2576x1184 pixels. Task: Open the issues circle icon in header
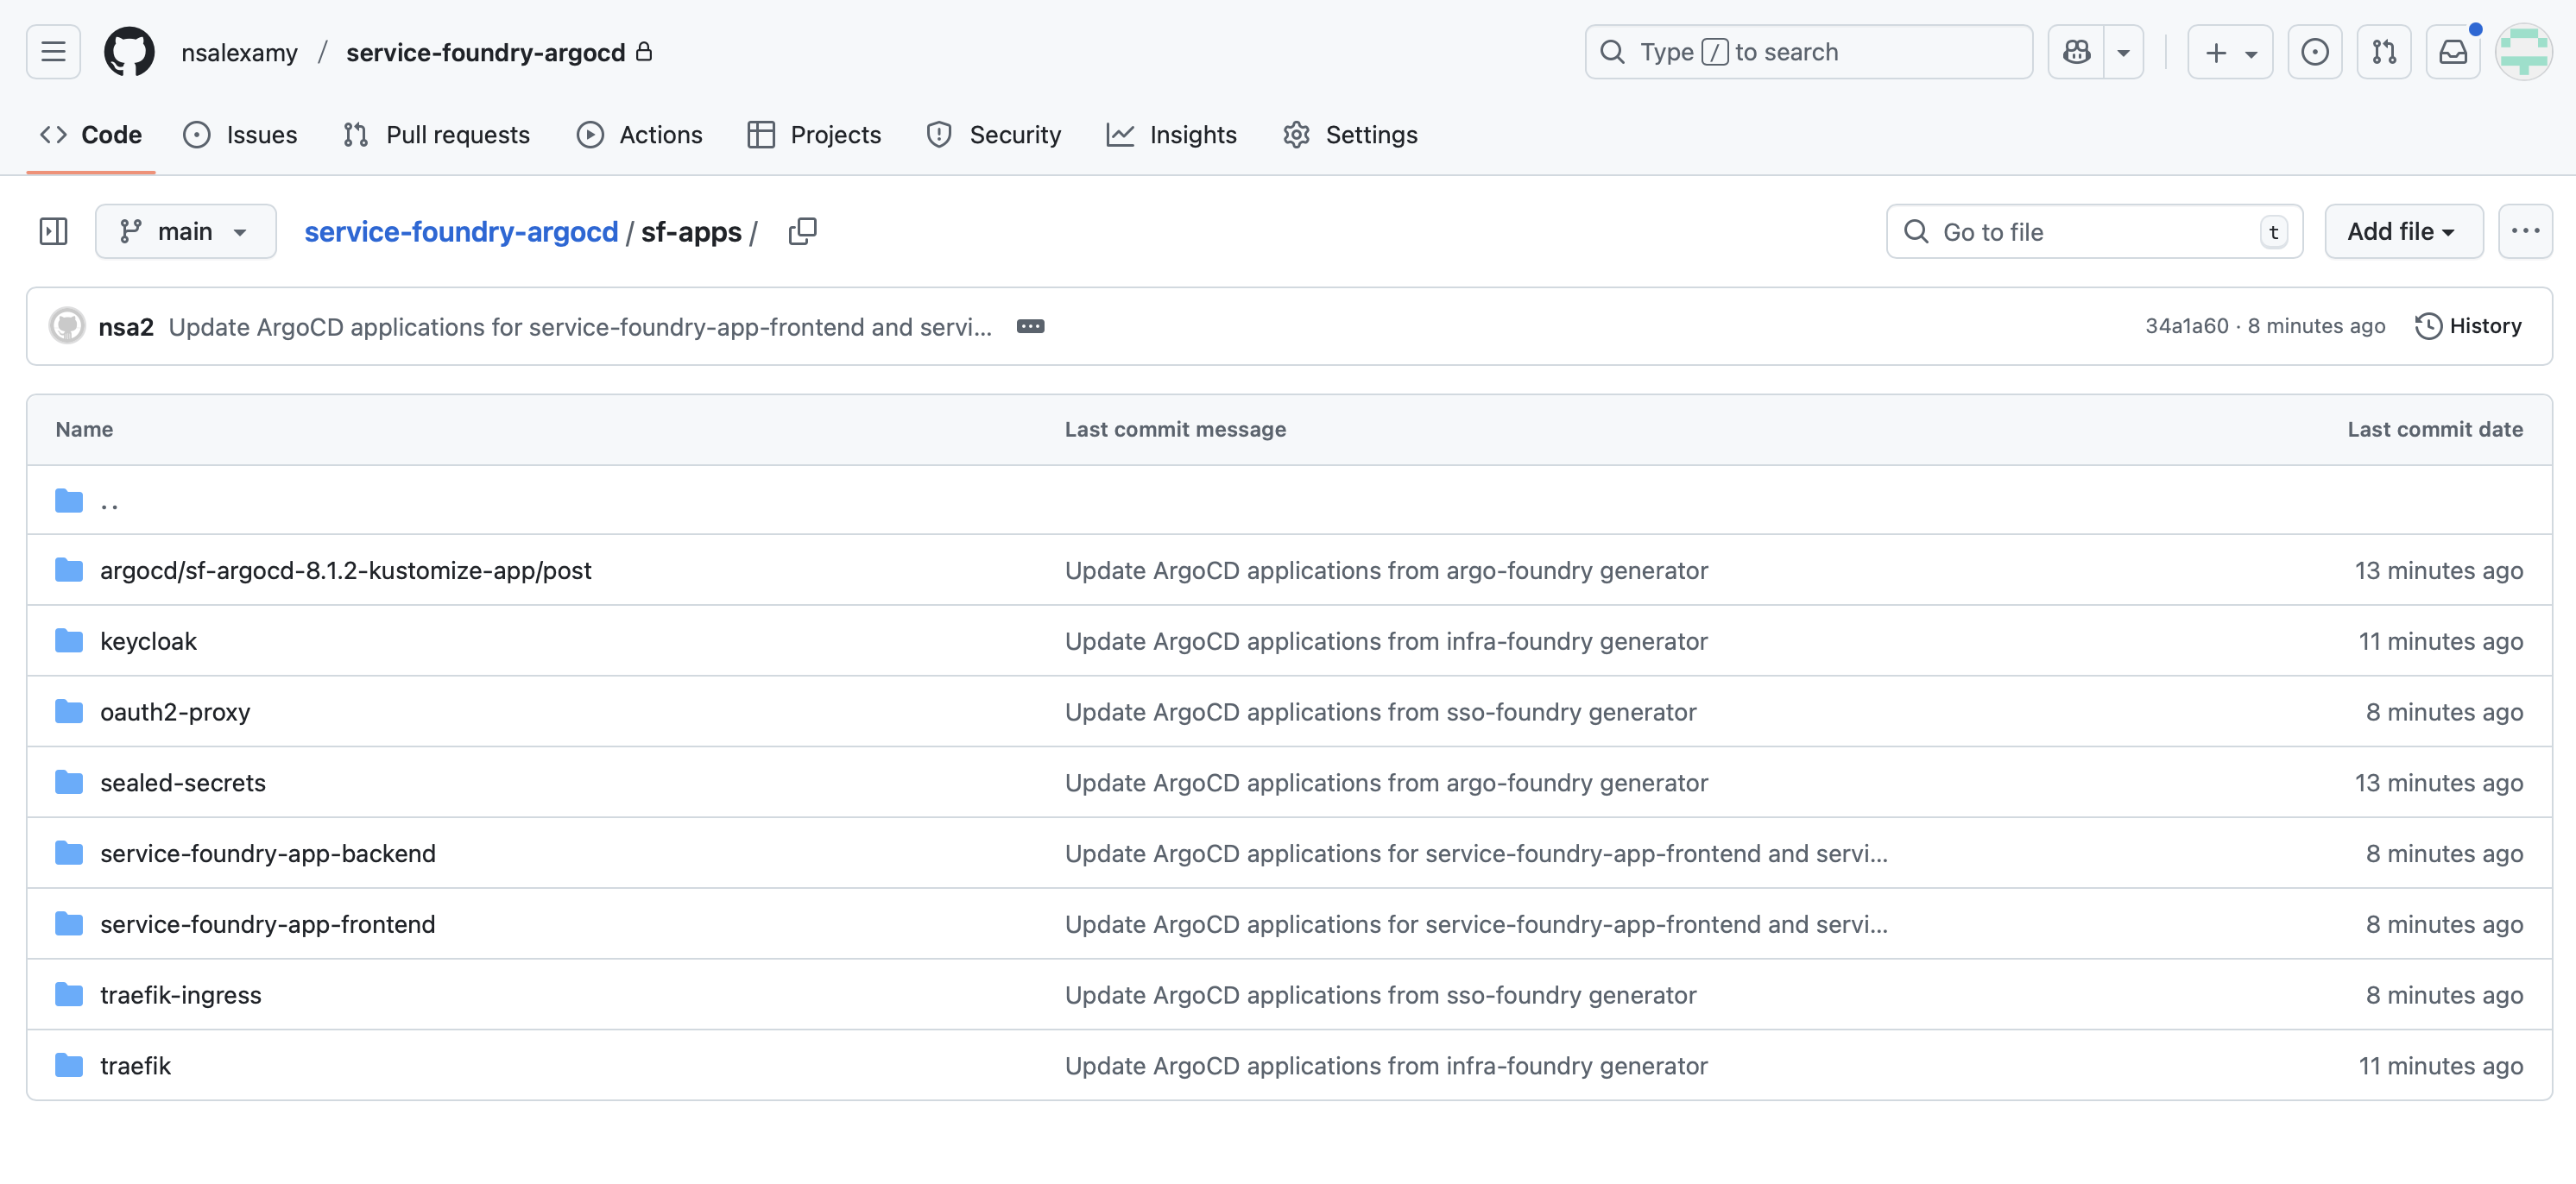tap(2315, 52)
